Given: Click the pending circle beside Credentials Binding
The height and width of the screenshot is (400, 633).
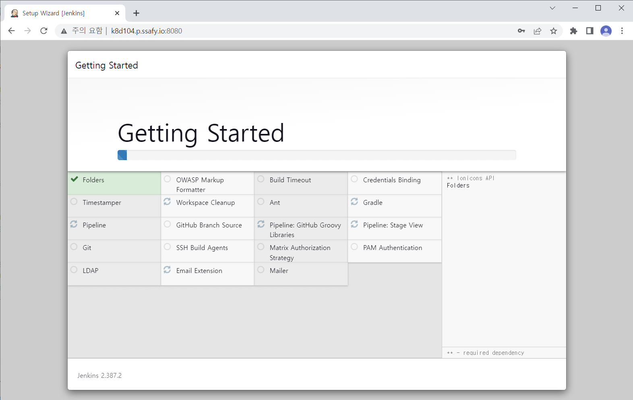Looking at the screenshot, I should coord(354,179).
